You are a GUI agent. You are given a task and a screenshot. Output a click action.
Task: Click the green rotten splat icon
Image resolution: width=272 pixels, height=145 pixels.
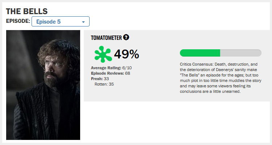click(102, 54)
